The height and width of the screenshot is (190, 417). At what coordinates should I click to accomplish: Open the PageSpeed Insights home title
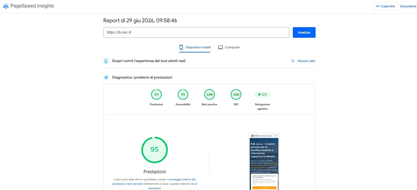(x=32, y=6)
